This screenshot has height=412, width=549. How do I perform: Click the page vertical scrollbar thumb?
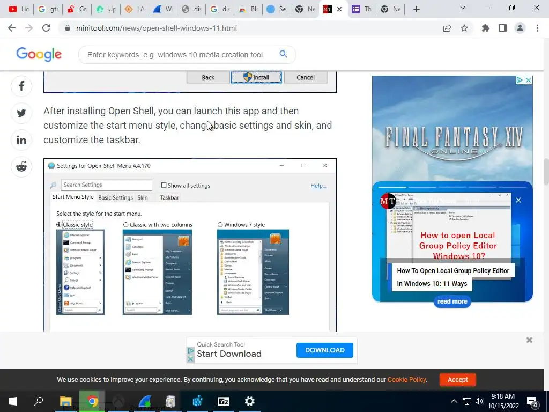[x=546, y=171]
